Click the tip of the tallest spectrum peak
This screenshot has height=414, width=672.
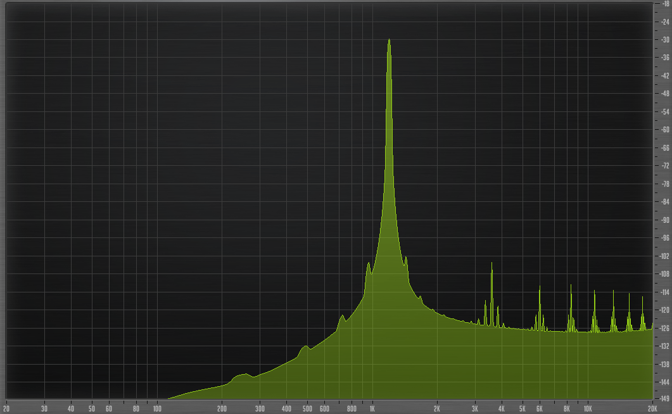[x=389, y=40]
